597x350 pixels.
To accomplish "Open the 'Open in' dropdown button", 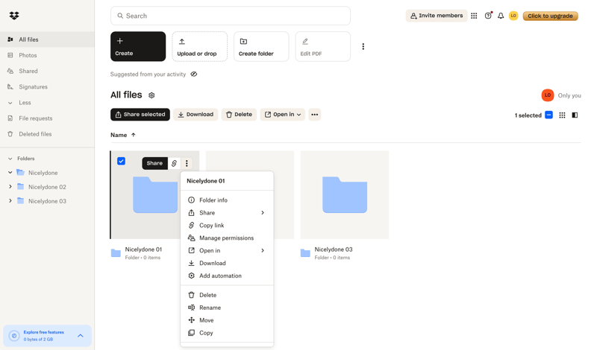I will 283,115.
